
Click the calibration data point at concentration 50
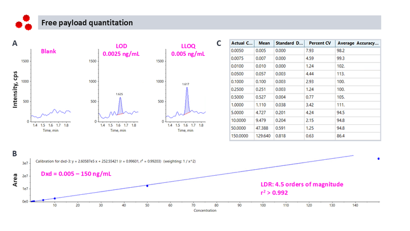click(147, 186)
